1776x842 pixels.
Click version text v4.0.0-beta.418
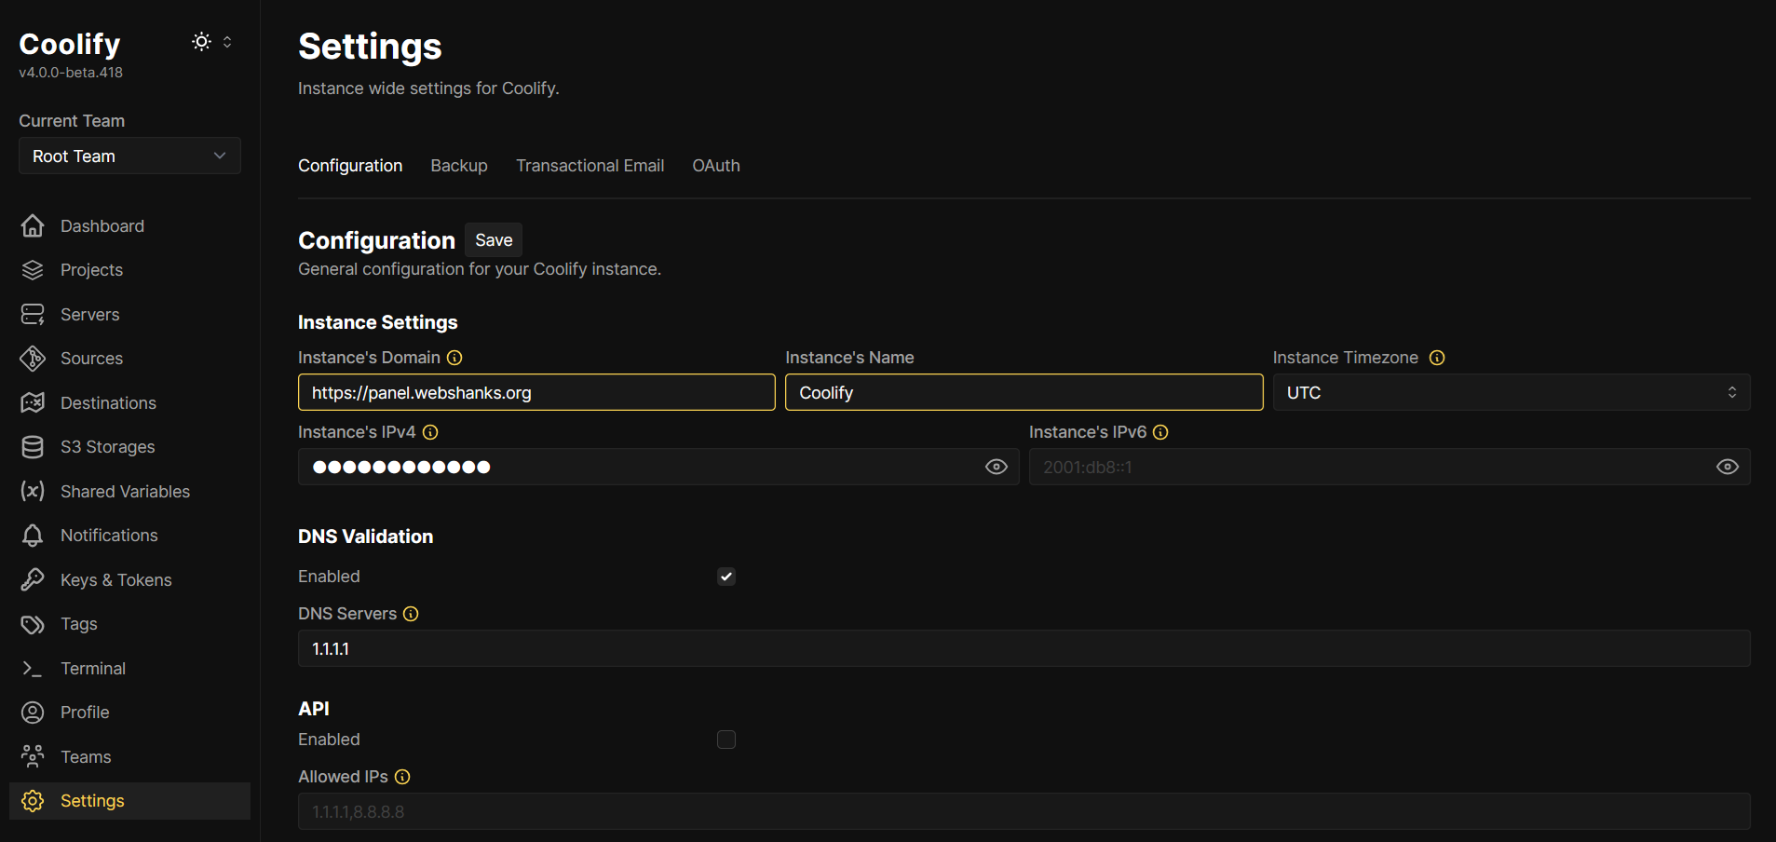pos(71,73)
